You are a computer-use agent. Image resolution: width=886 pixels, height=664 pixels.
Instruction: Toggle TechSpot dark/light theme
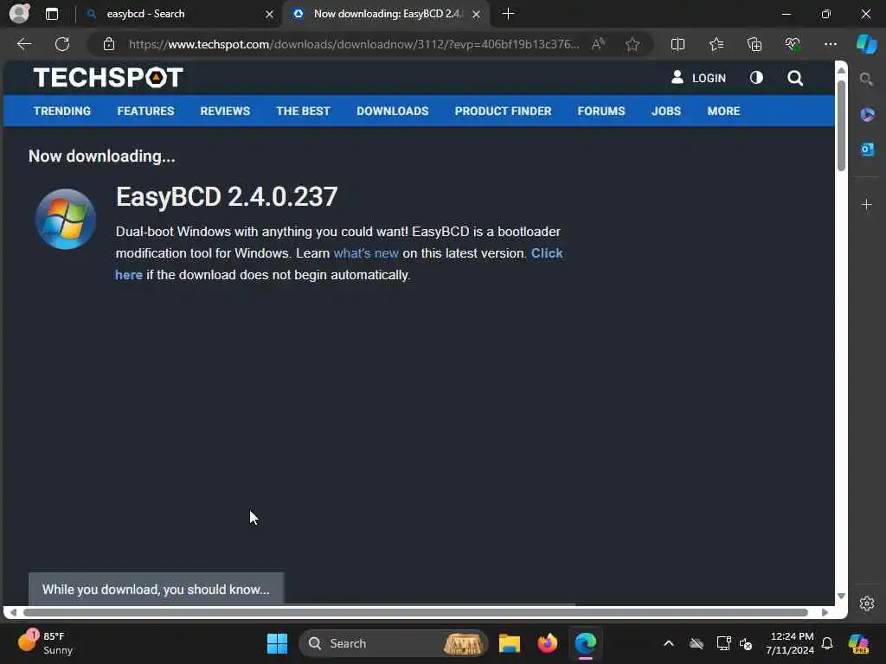pyautogui.click(x=756, y=78)
